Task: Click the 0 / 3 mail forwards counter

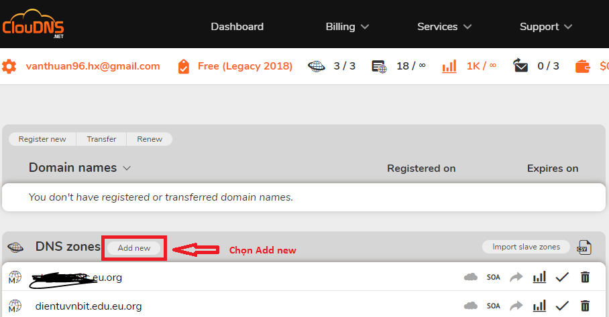Action: coord(548,66)
